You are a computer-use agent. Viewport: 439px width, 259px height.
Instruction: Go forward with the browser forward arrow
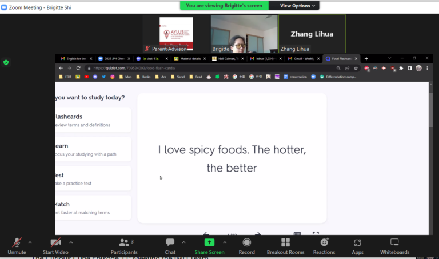click(x=70, y=68)
